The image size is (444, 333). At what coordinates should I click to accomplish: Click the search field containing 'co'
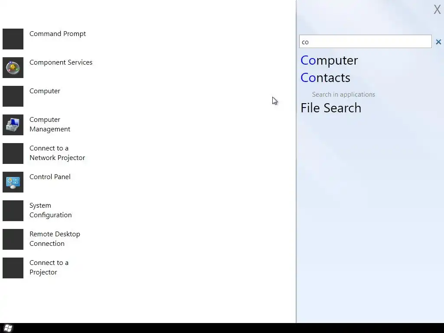pyautogui.click(x=365, y=42)
